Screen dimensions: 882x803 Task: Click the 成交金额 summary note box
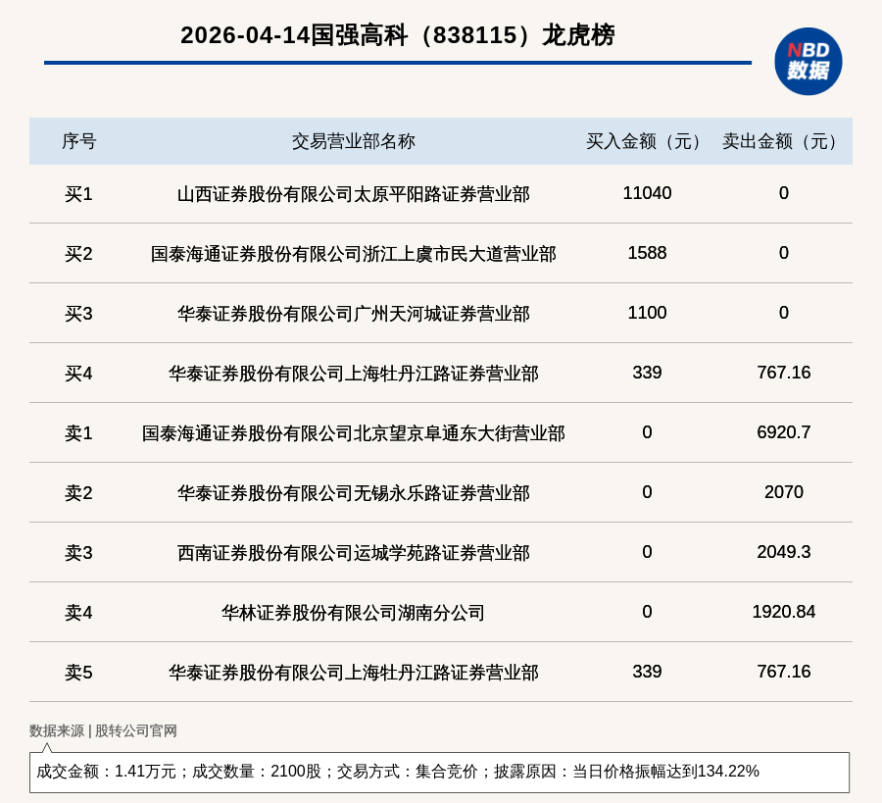point(439,772)
